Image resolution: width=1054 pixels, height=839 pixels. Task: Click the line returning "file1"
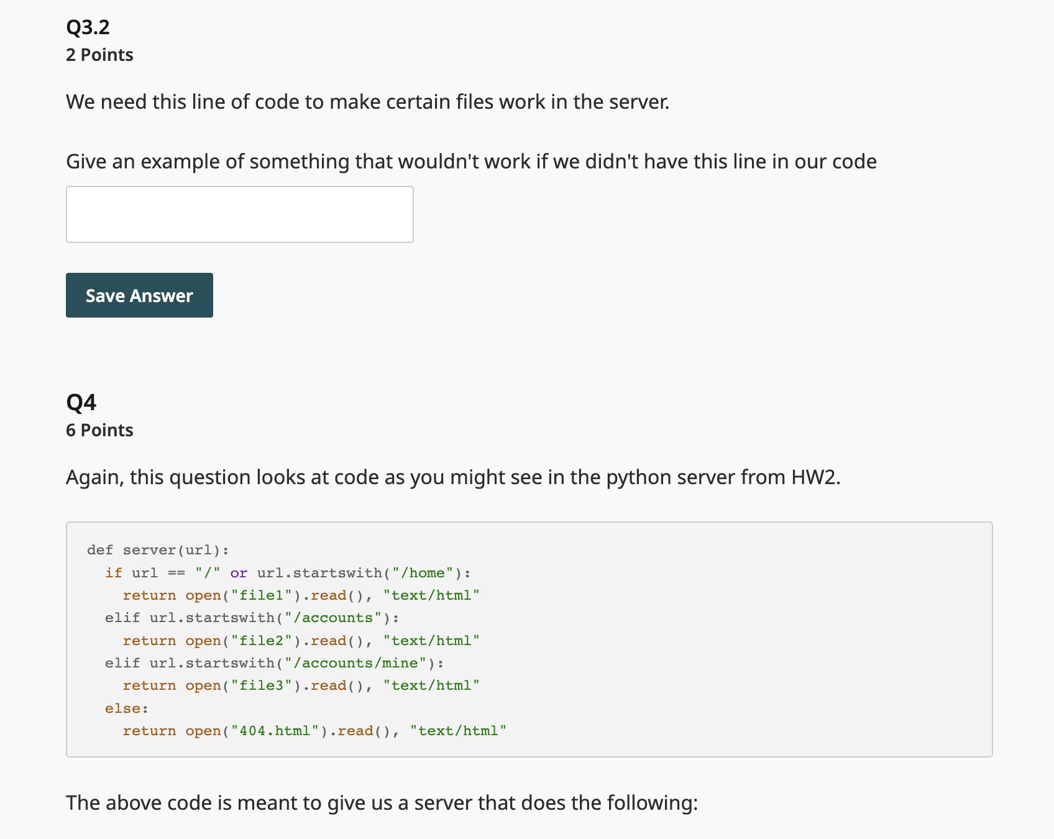(x=301, y=595)
